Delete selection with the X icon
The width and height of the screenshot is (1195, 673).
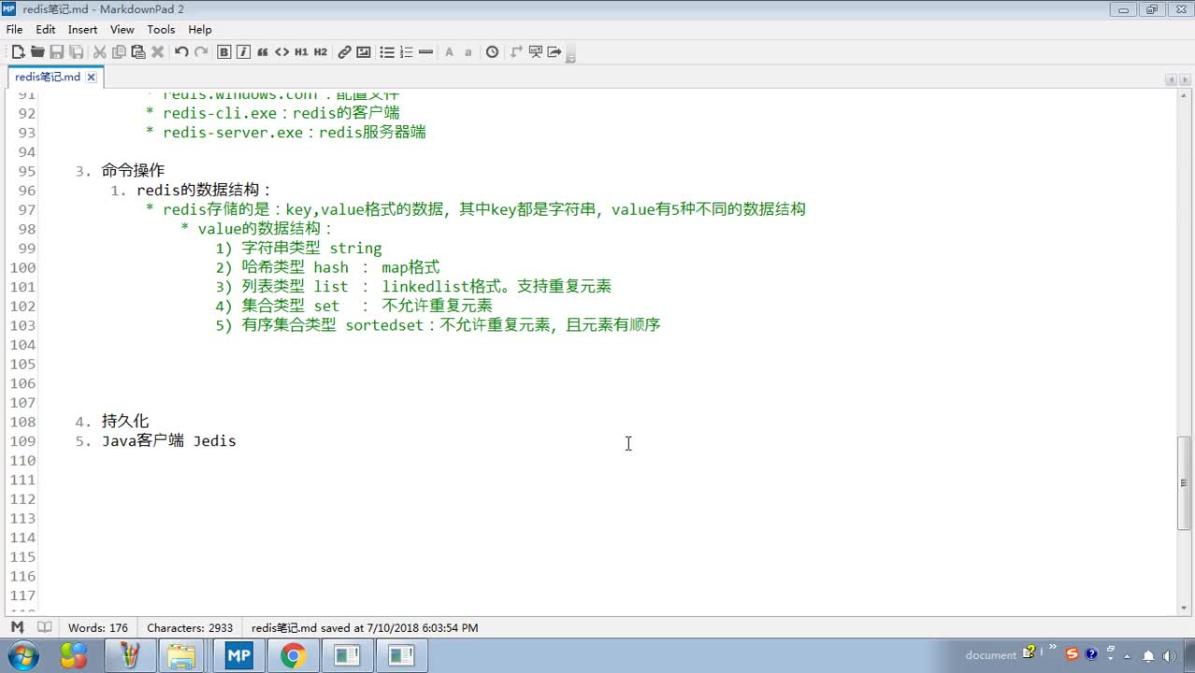click(x=158, y=52)
